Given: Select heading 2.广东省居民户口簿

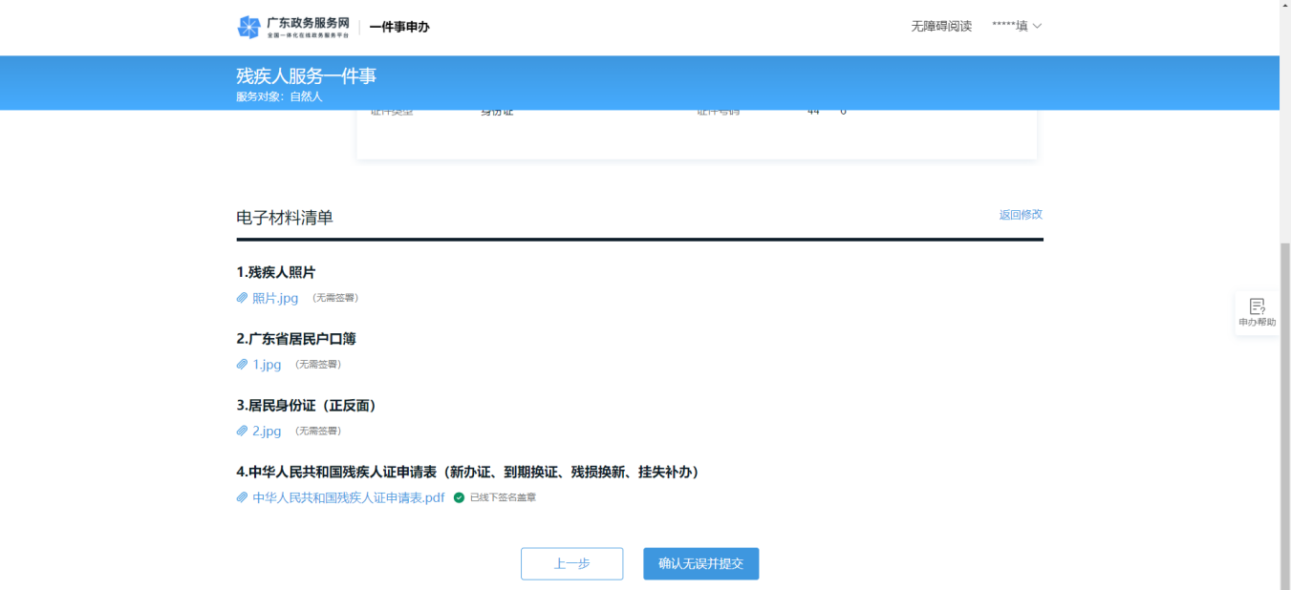Looking at the screenshot, I should (x=296, y=339).
